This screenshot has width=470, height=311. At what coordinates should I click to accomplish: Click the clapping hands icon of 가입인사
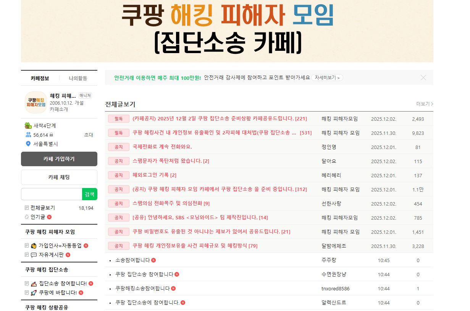[x=34, y=246]
